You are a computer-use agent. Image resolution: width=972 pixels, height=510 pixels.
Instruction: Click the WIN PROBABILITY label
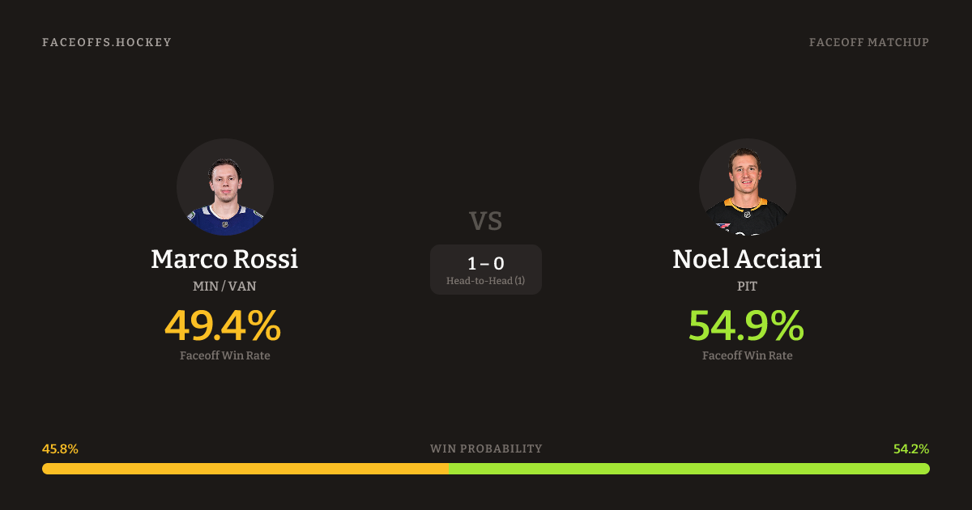tap(486, 448)
